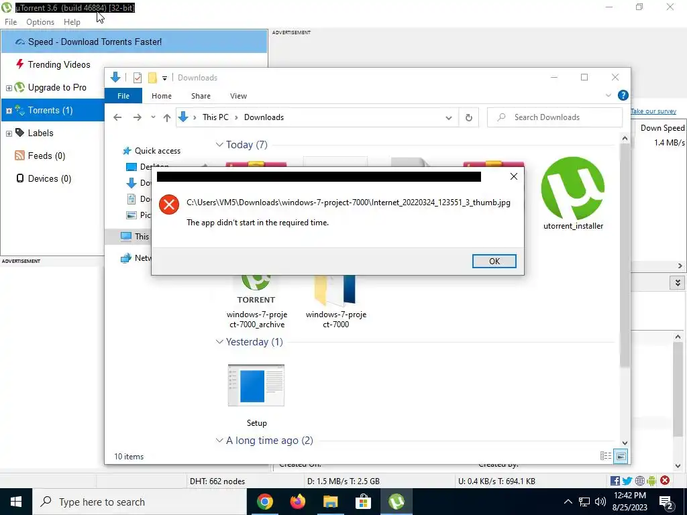Open Firefox from the taskbar

tap(297, 502)
